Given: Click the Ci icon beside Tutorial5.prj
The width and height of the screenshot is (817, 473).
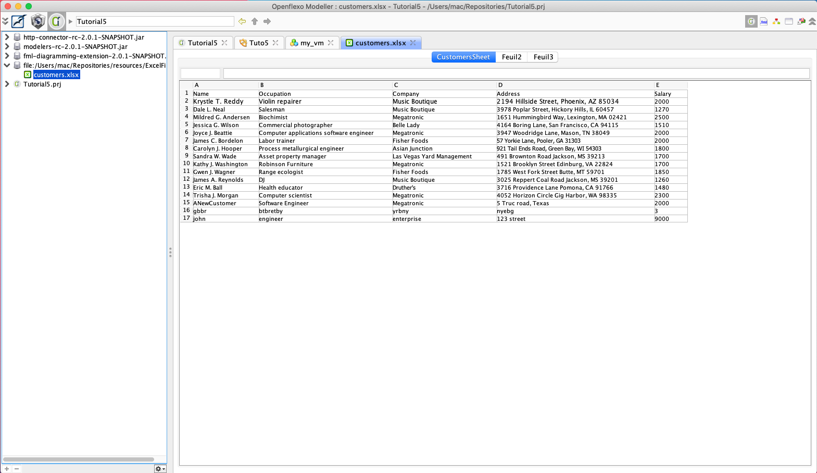Looking at the screenshot, I should coord(17,84).
